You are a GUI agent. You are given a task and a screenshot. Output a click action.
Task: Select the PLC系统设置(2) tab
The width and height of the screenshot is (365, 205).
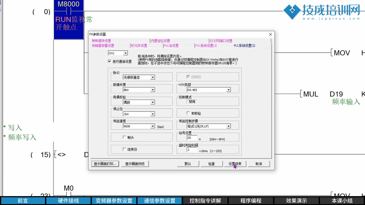click(x=244, y=46)
